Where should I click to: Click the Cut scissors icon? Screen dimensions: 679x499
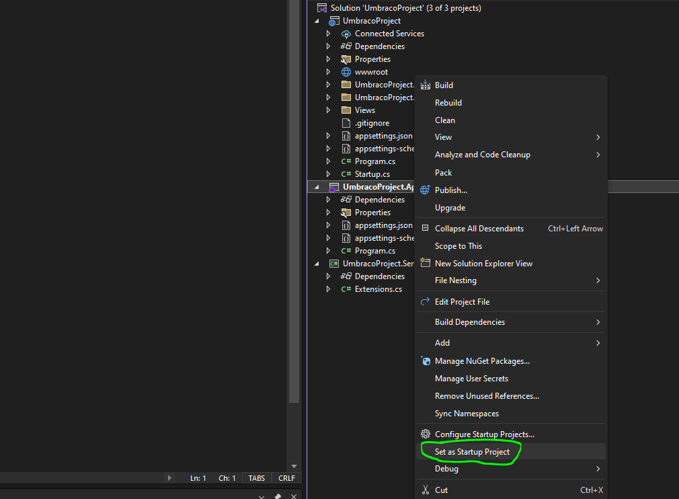pyautogui.click(x=426, y=490)
